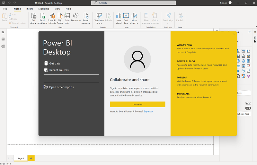The height and width of the screenshot is (165, 257).
Task: Switch to Model view in left sidebar
Action: (3, 46)
